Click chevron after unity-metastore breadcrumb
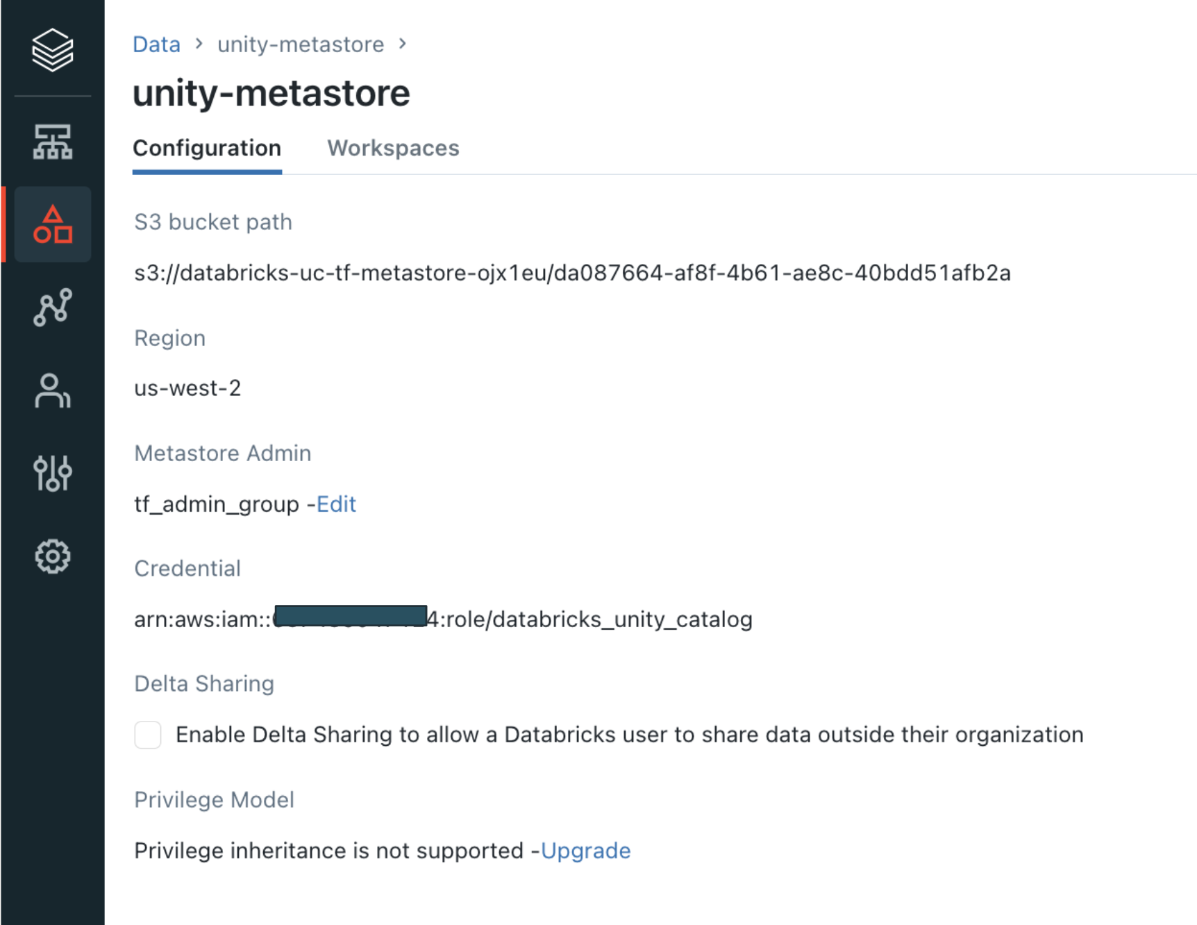This screenshot has height=925, width=1197. click(403, 44)
